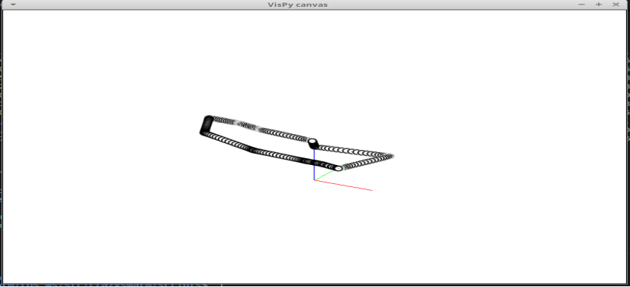Click the far end of the red axis
This screenshot has height=287, width=630.
pyautogui.click(x=371, y=190)
